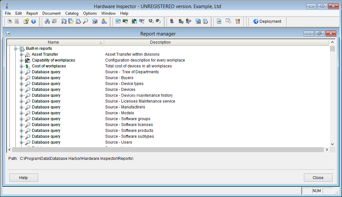Click 'Source - Software subtypes' description text
Viewport: 342px width, 197px height.
129,136
